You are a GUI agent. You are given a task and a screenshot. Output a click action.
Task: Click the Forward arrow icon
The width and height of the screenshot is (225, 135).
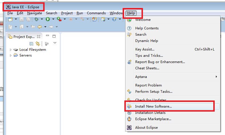pyautogui.click(x=51, y=27)
